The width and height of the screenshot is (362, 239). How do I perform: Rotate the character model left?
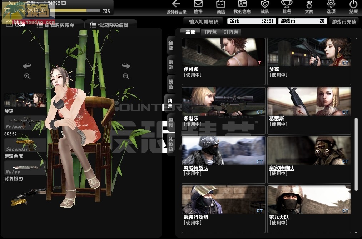(27, 66)
